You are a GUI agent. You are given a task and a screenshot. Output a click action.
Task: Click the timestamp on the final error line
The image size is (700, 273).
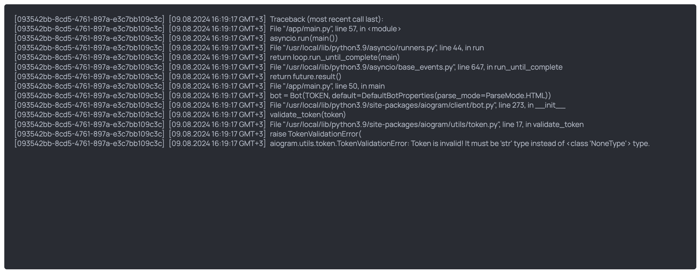(217, 144)
